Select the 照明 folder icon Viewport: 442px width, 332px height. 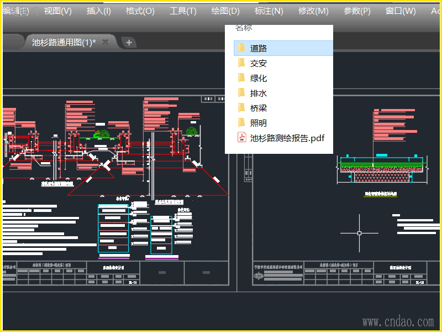pos(241,122)
